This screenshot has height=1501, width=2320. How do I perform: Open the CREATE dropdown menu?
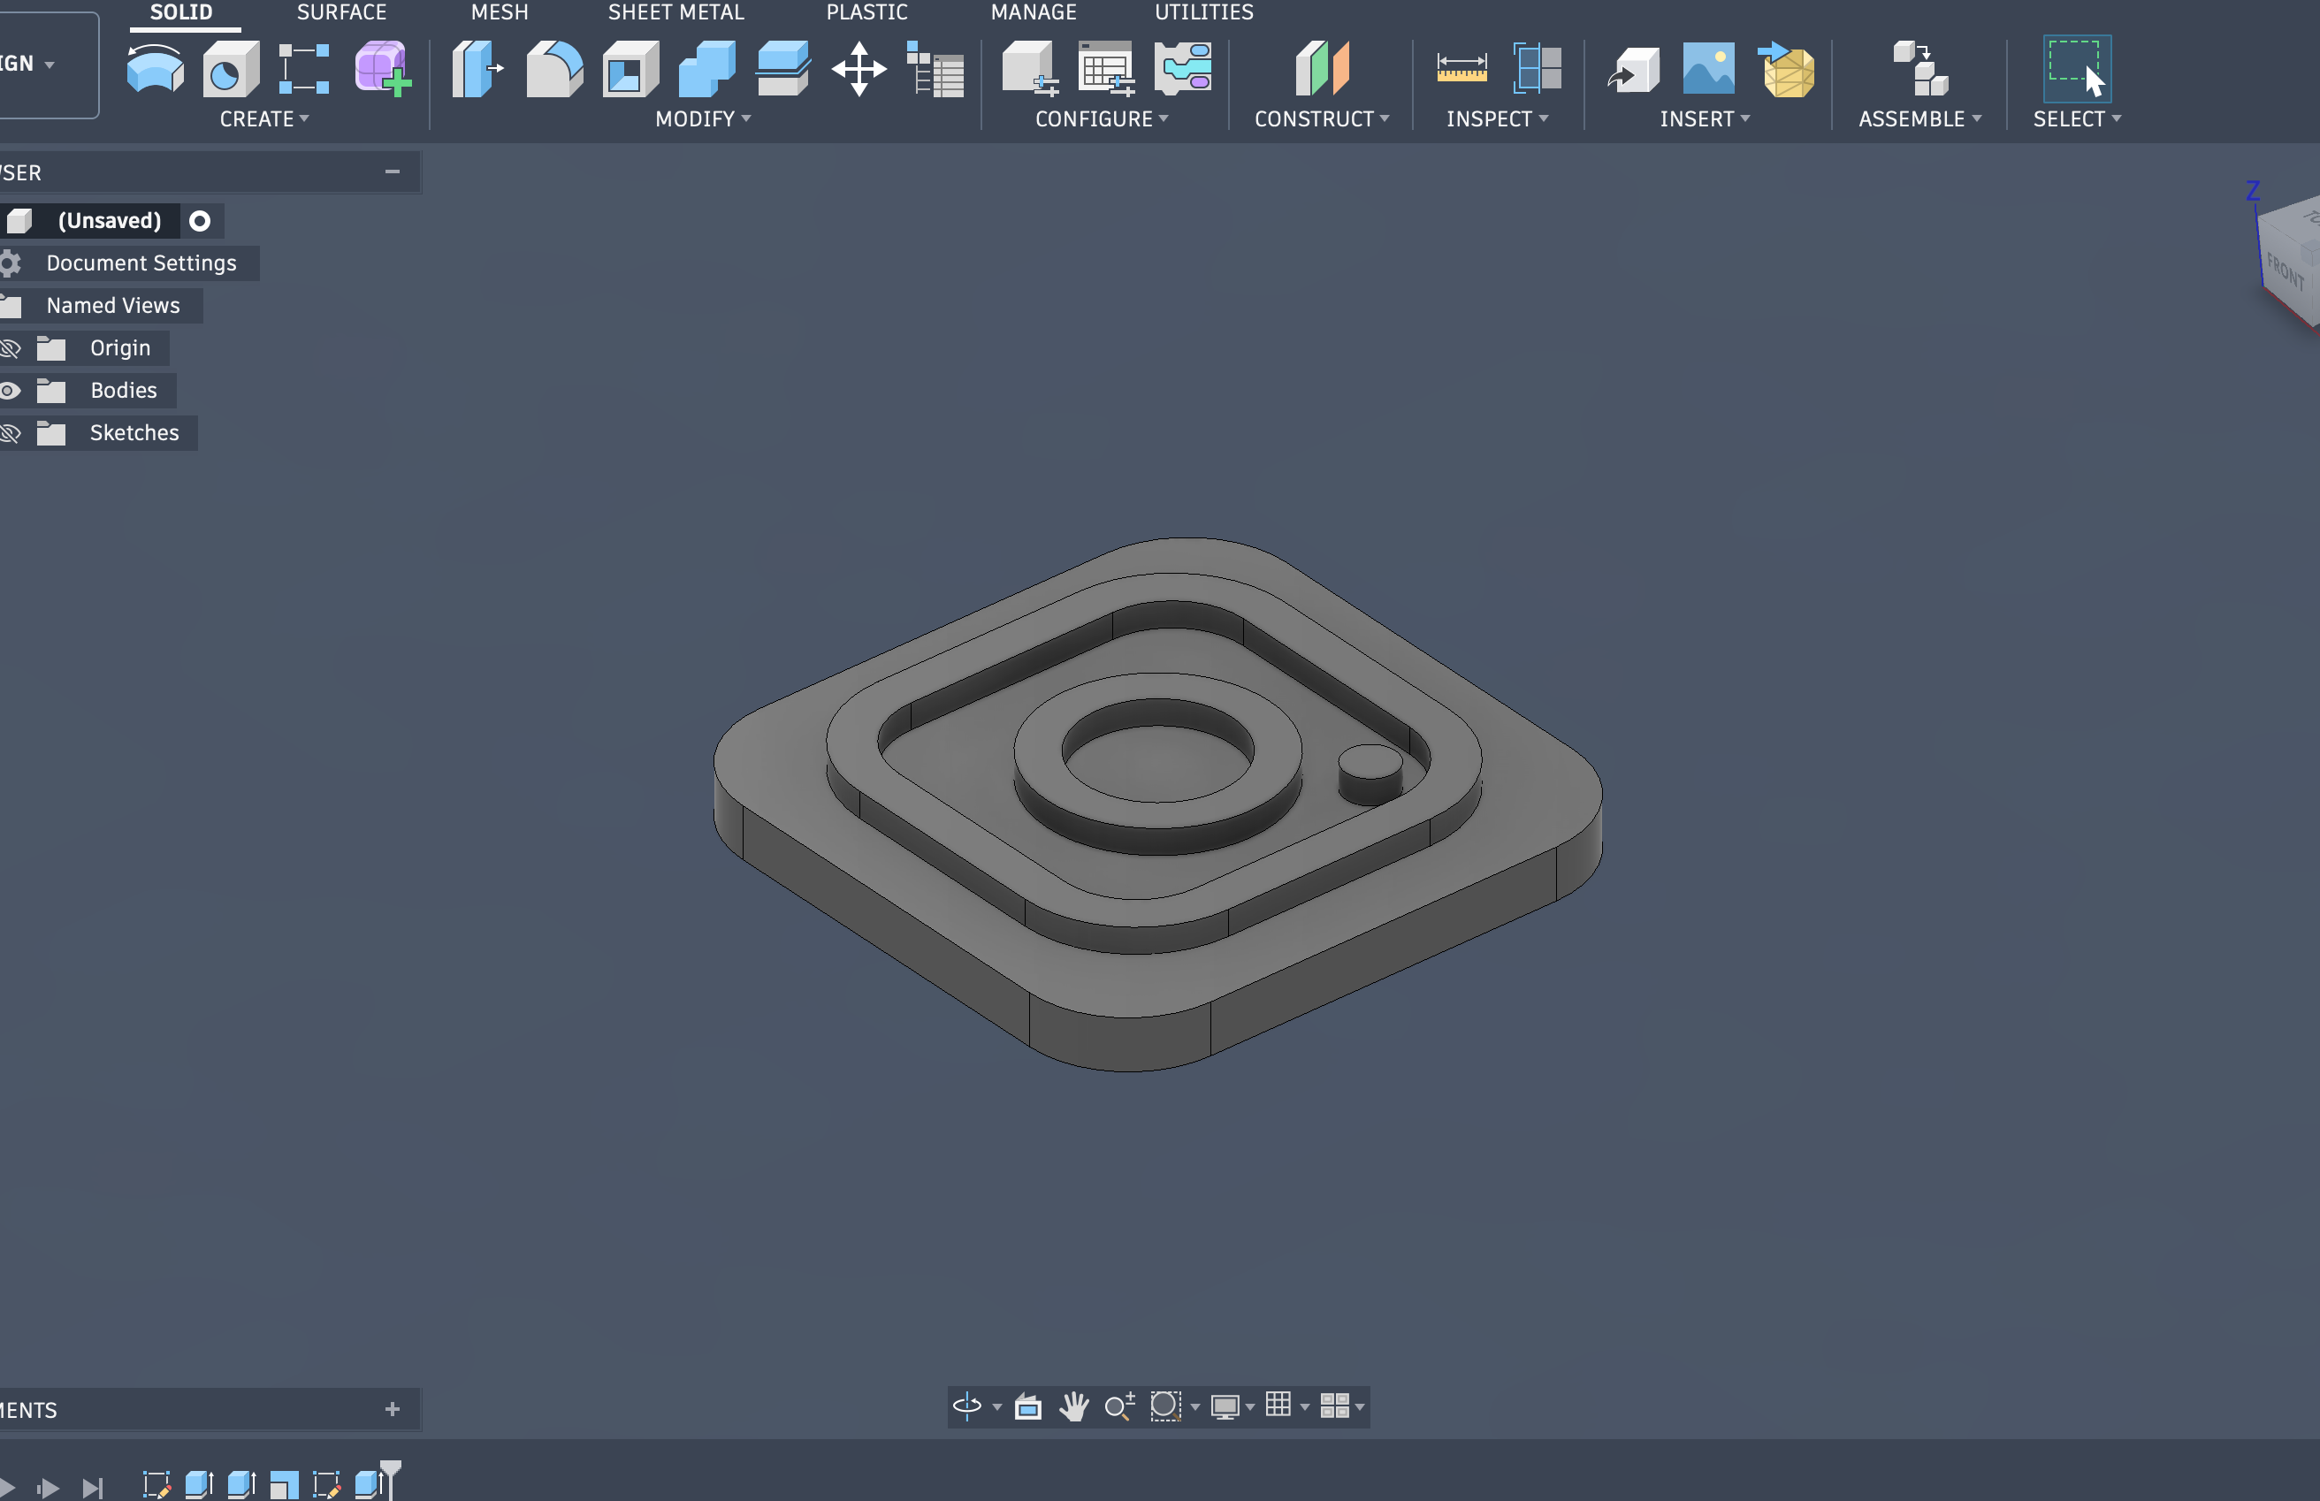(x=264, y=119)
